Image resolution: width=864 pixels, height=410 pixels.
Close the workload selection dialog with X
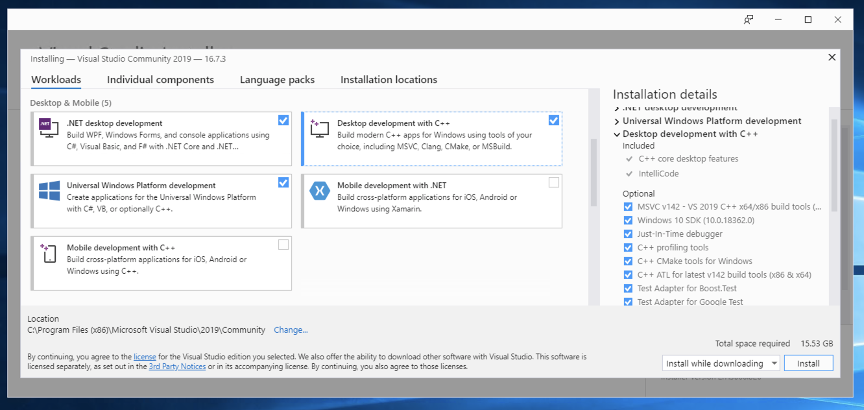coord(832,58)
